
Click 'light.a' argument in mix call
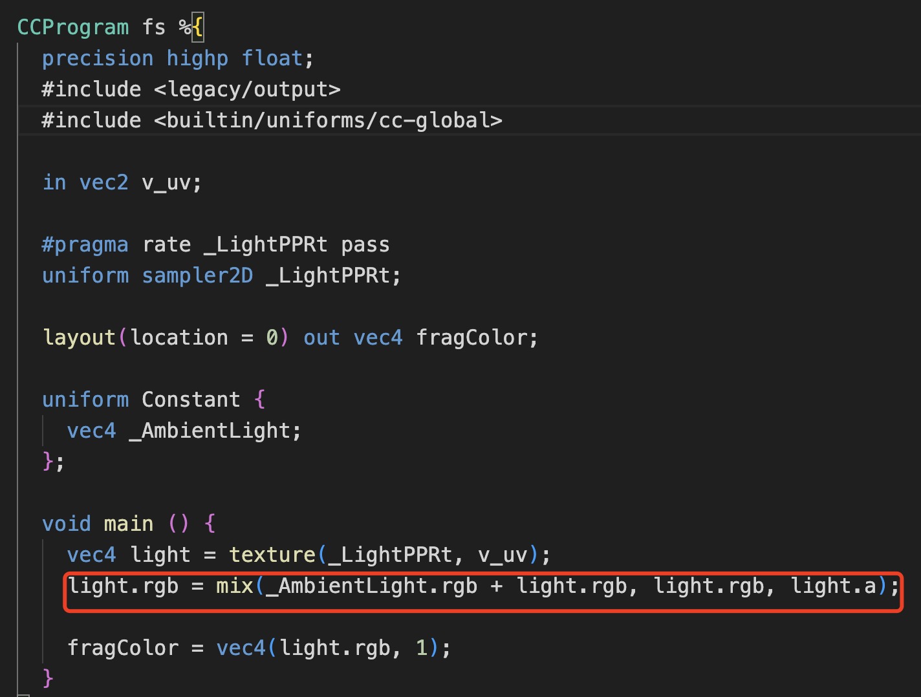(x=834, y=586)
